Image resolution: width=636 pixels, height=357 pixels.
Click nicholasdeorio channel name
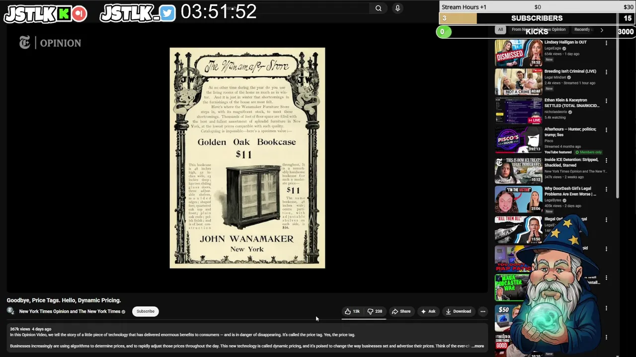[x=556, y=112]
